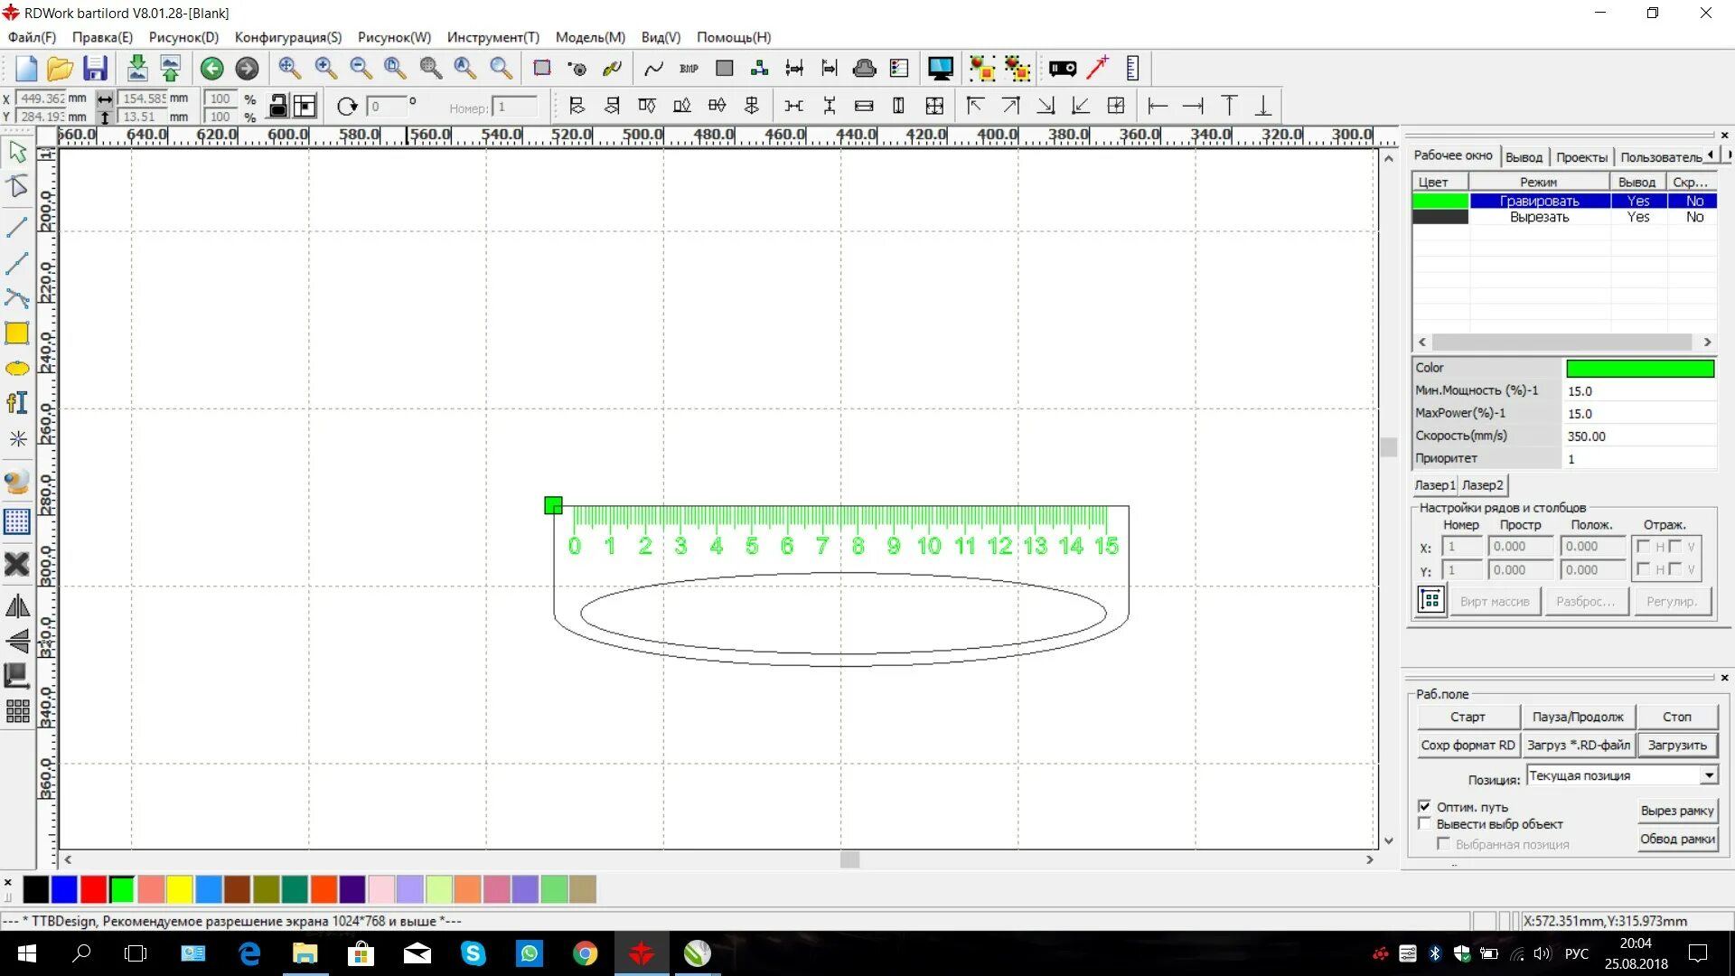Expand the panel tabs right arrow

[x=1728, y=155]
